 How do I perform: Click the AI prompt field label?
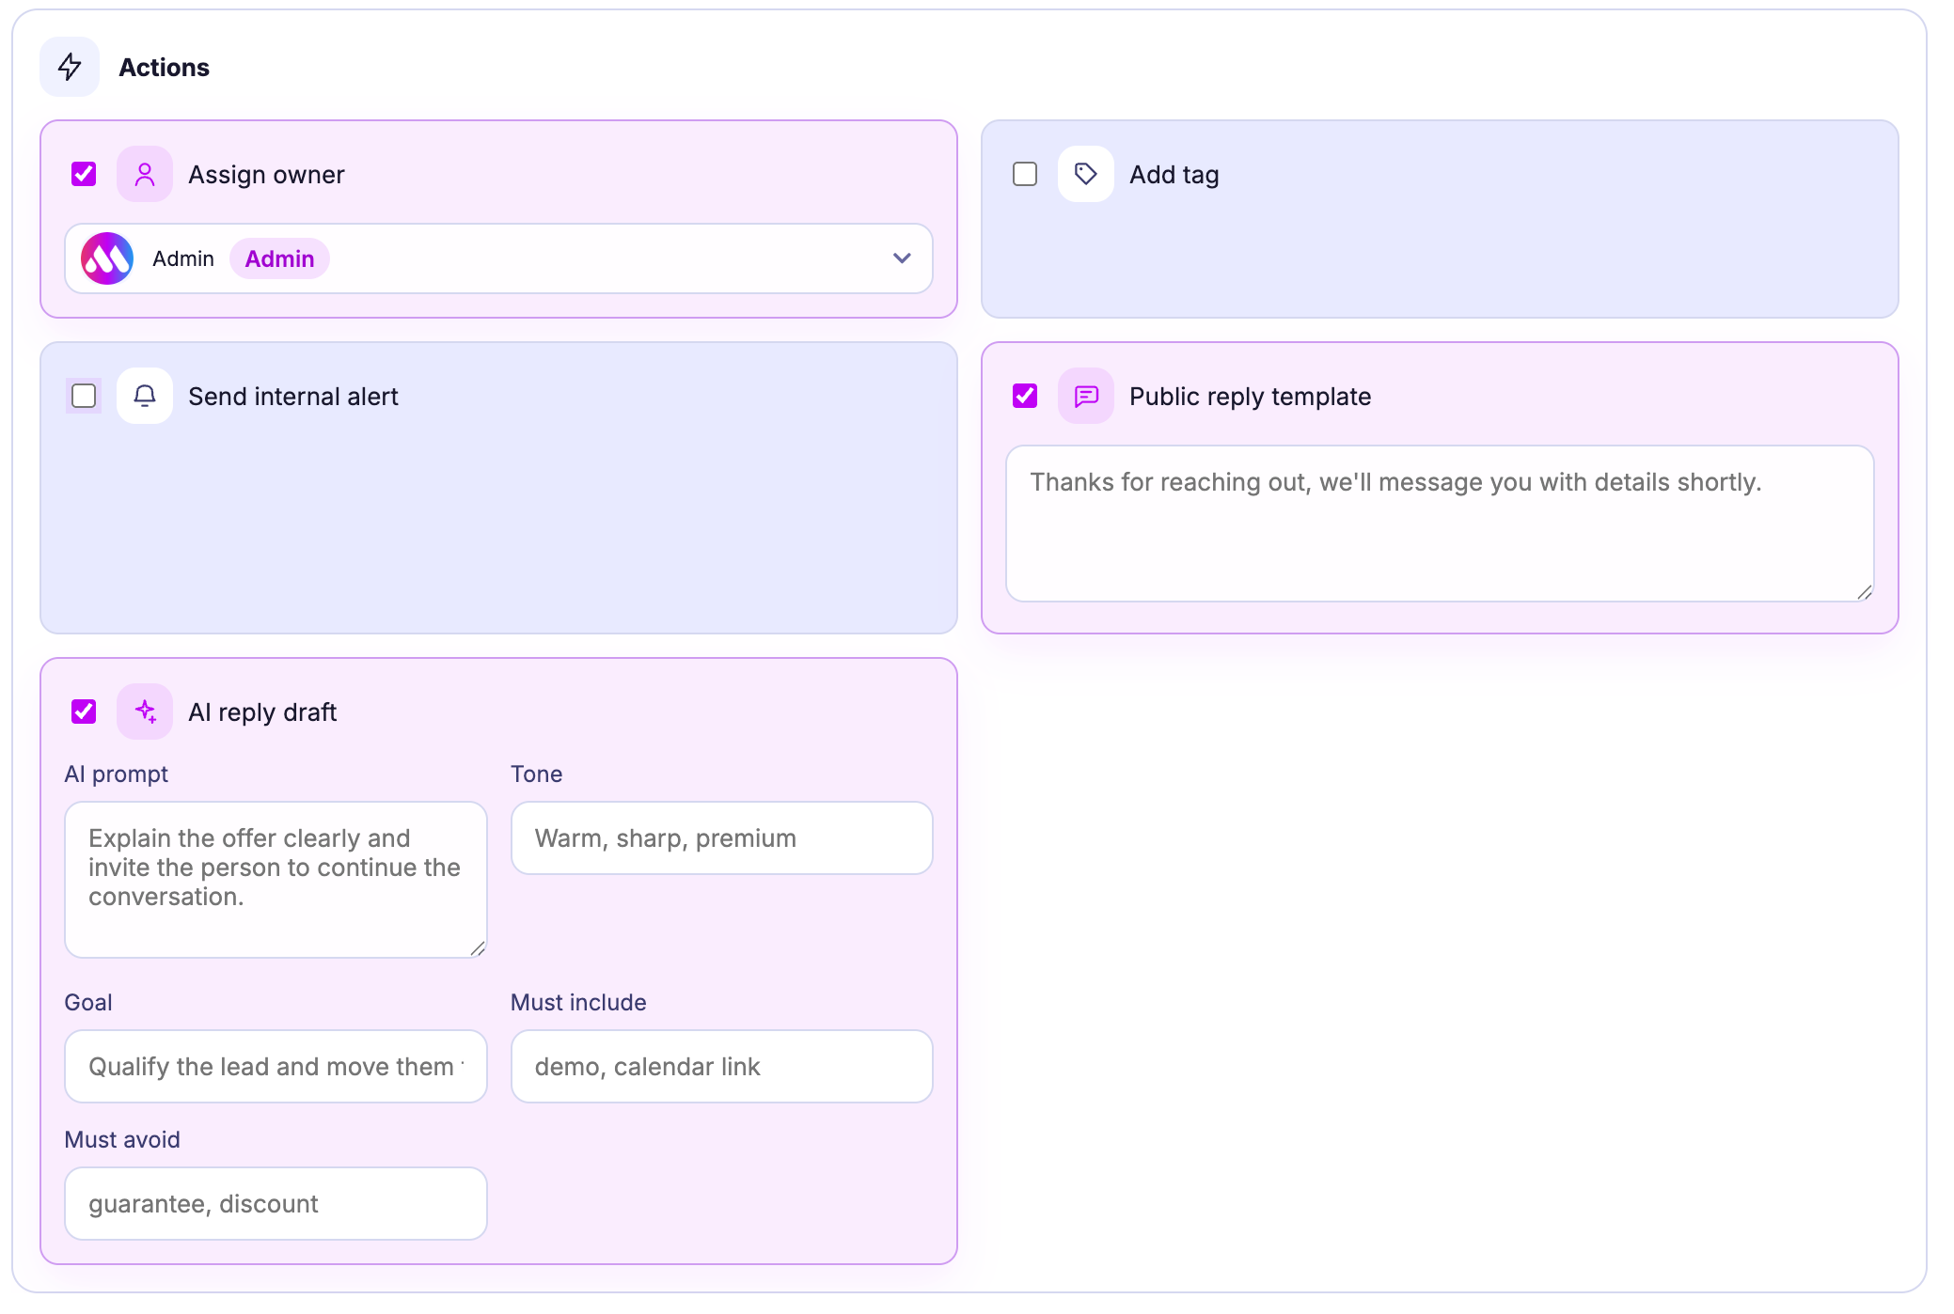click(x=116, y=774)
